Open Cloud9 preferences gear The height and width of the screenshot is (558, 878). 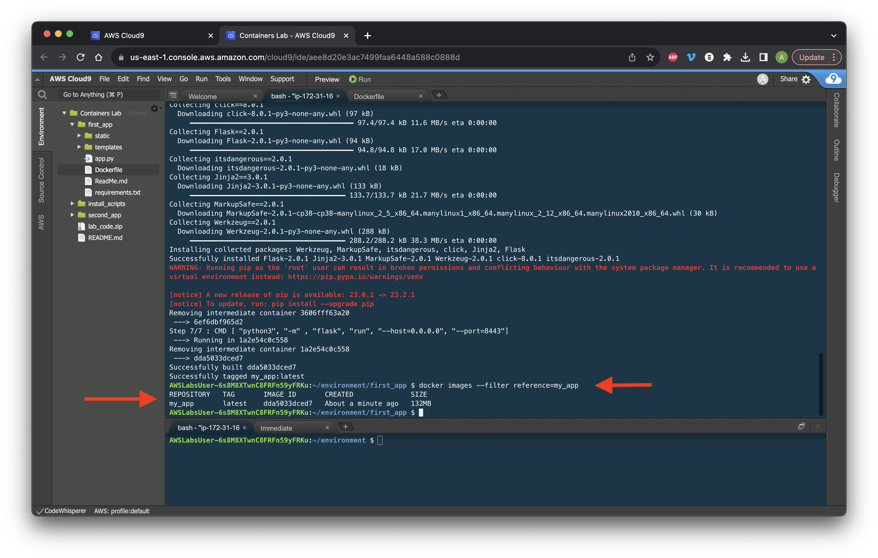pos(806,80)
